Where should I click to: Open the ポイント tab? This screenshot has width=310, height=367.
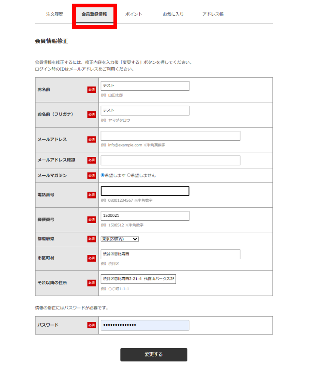[134, 14]
